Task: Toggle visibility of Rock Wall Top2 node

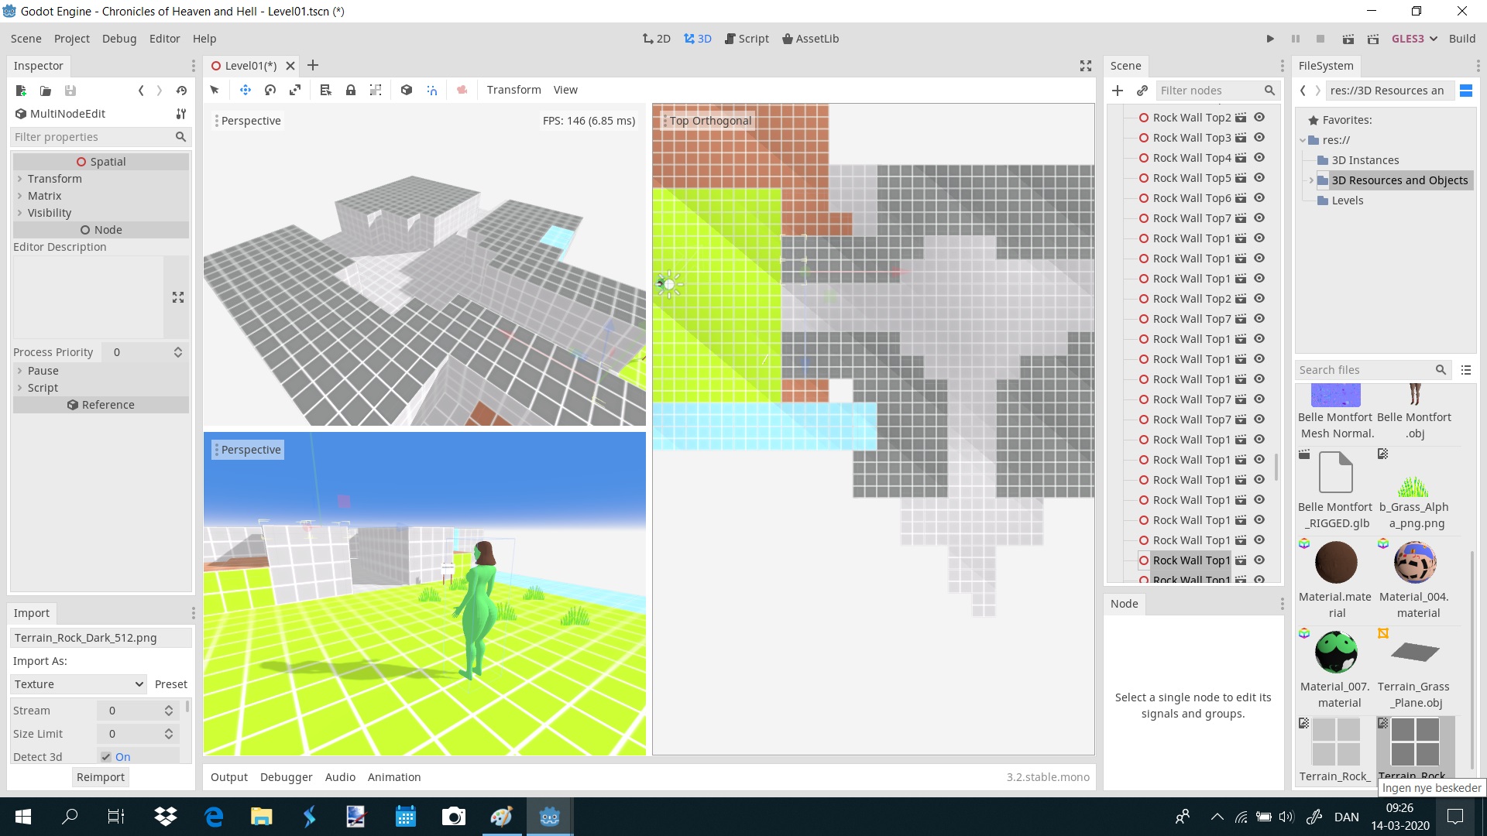Action: click(1259, 118)
